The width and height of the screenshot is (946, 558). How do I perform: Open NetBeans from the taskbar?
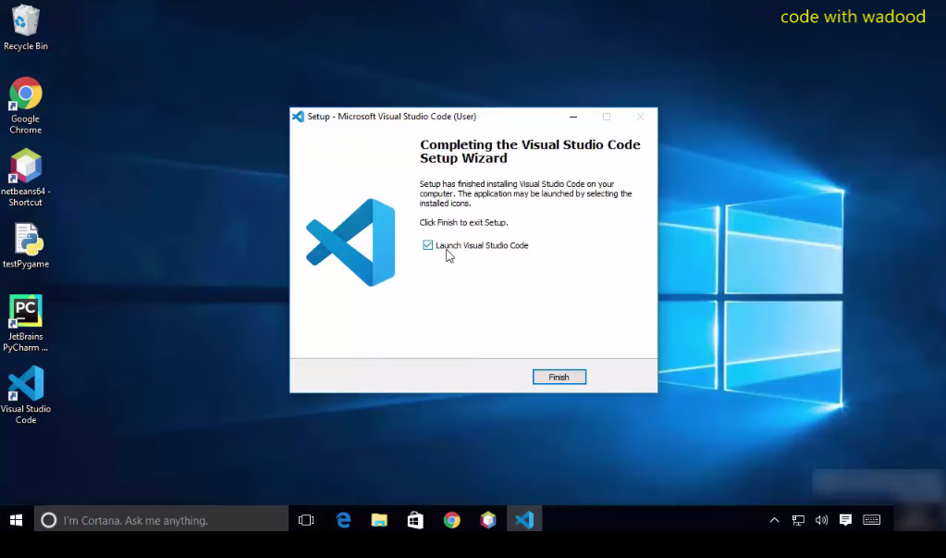point(487,520)
